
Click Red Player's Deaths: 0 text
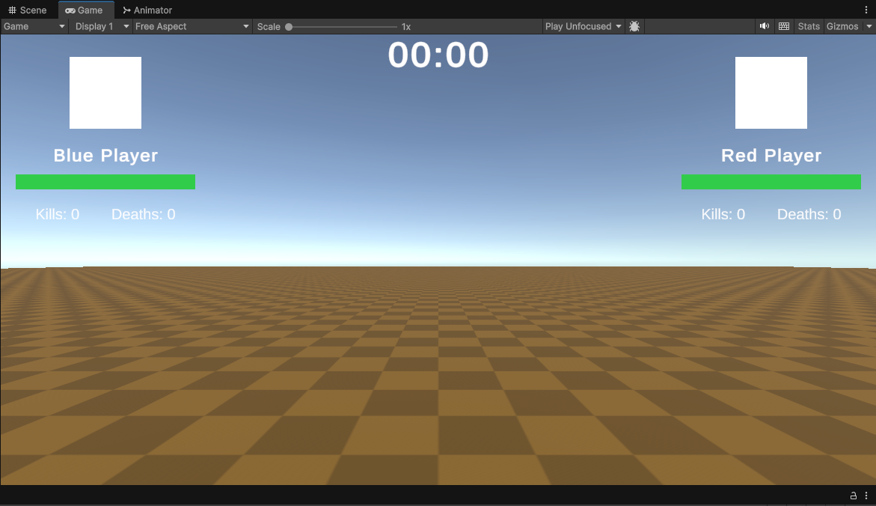pos(809,214)
